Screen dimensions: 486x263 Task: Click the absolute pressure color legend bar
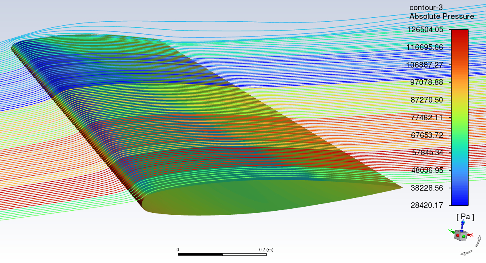(459, 117)
